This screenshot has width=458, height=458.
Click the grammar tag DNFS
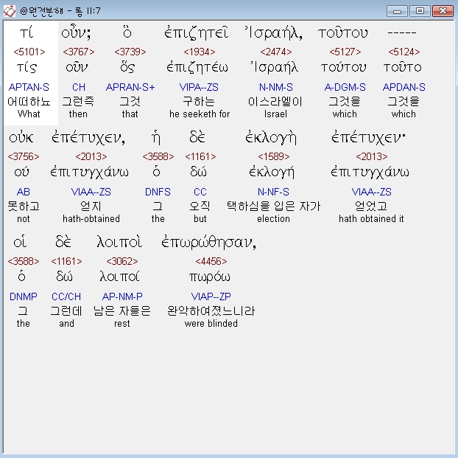158,192
